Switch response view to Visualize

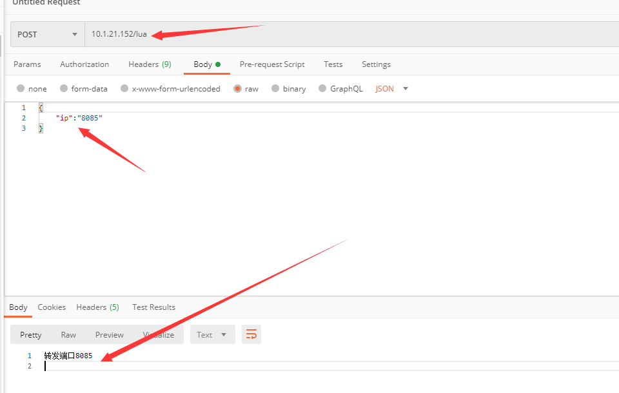[x=159, y=334]
